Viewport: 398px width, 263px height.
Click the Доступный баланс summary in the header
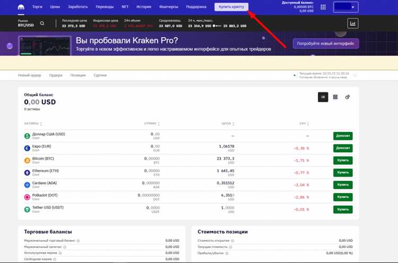pos(298,7)
